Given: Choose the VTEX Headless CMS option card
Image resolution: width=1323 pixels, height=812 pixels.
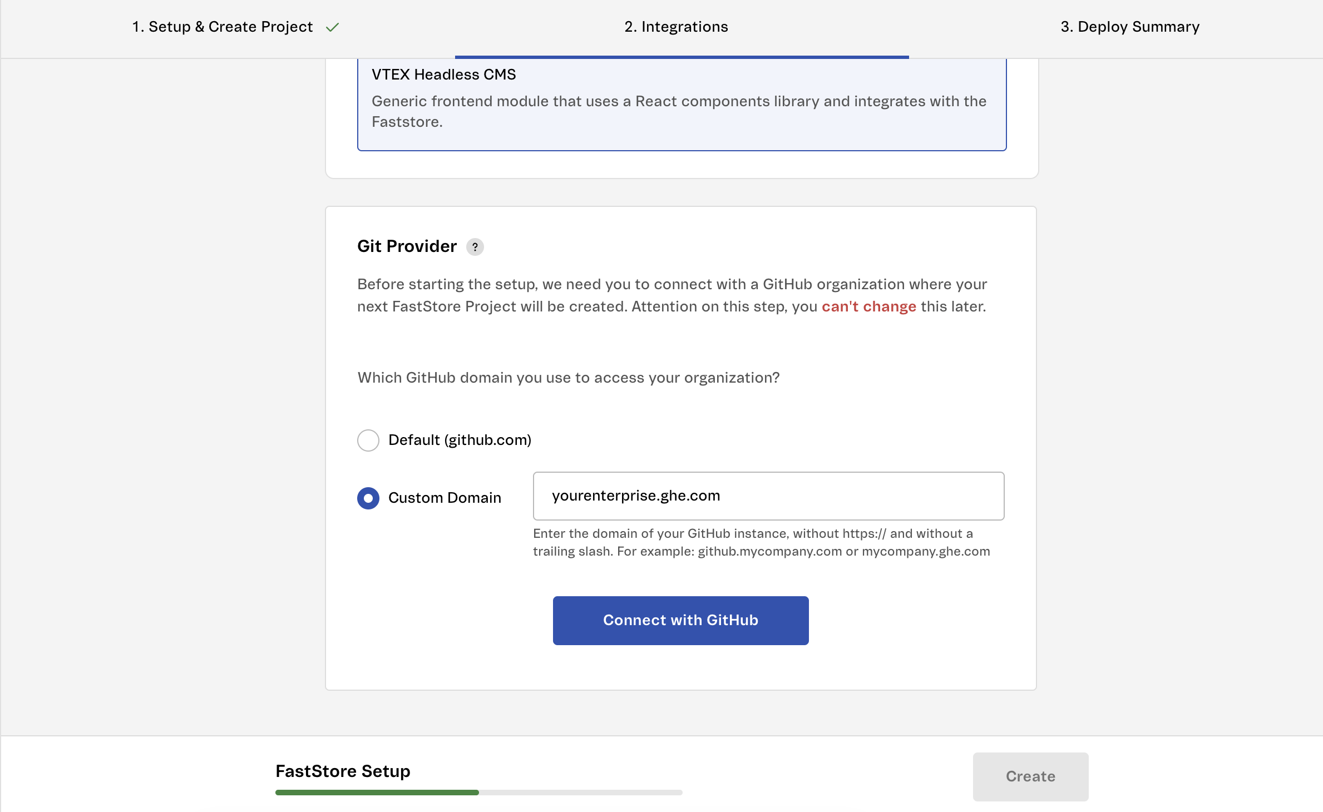Looking at the screenshot, I should tap(681, 103).
